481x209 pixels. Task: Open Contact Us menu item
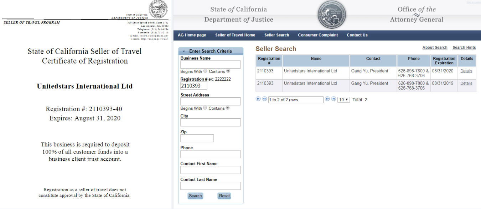pyautogui.click(x=357, y=35)
